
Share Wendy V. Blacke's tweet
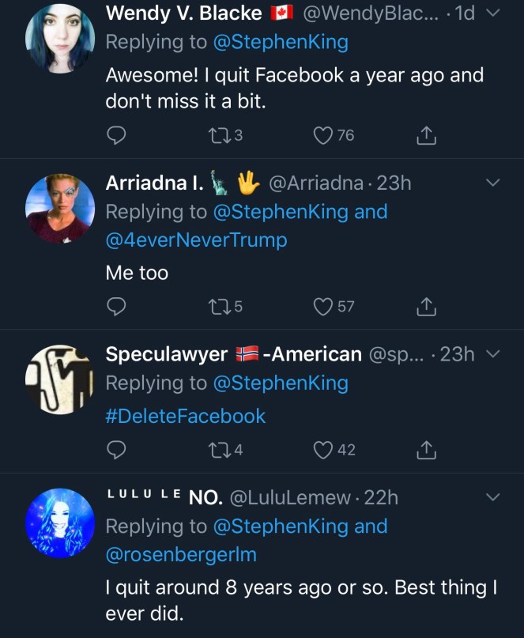tap(426, 136)
